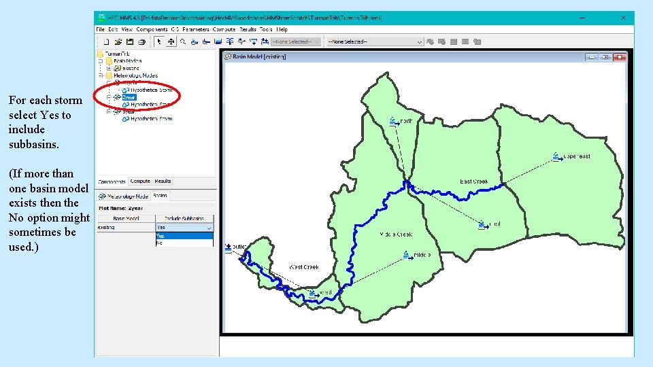Click the Compute run toolbar icon

coord(430,41)
